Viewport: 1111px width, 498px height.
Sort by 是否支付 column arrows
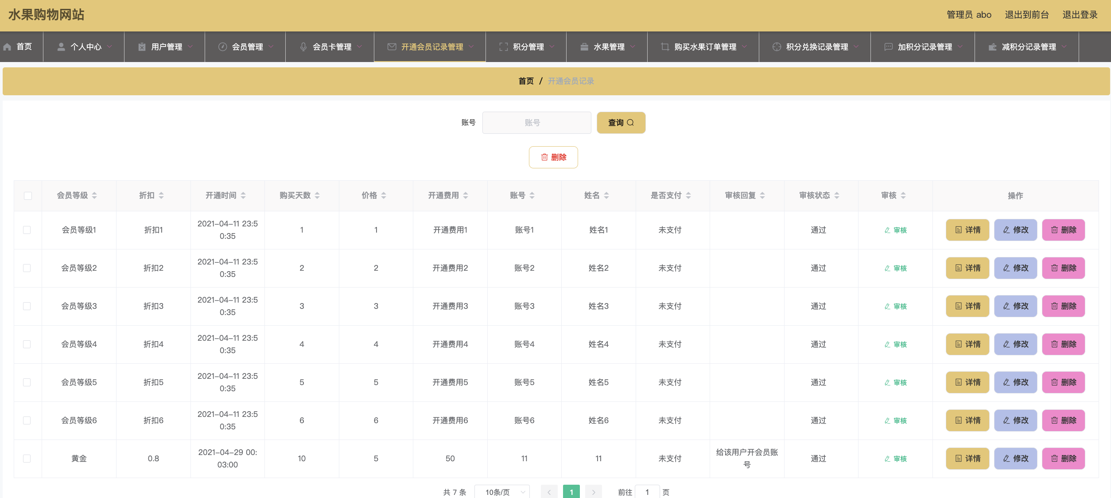click(x=688, y=195)
